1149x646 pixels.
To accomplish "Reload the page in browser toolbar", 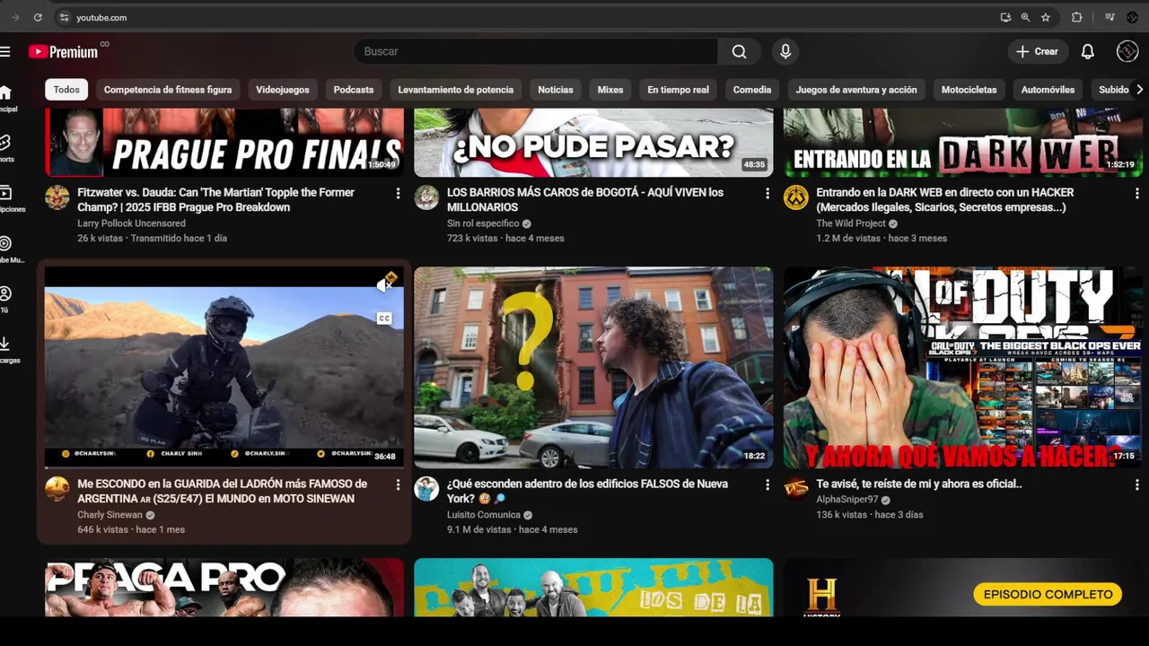I will pyautogui.click(x=38, y=17).
